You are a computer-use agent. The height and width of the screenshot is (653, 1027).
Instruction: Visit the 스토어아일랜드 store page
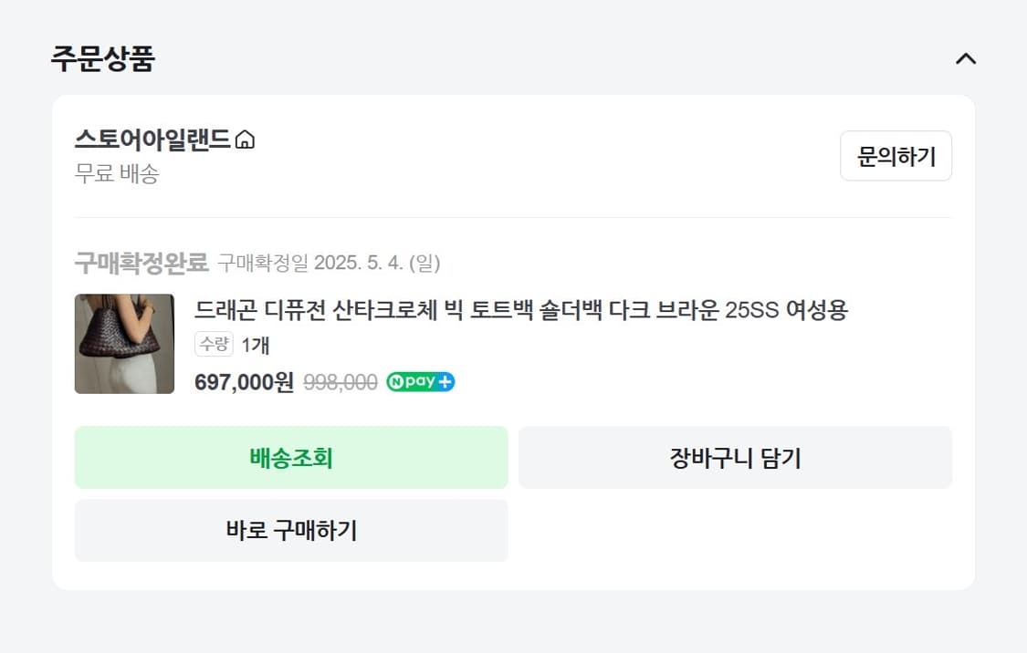[x=151, y=140]
